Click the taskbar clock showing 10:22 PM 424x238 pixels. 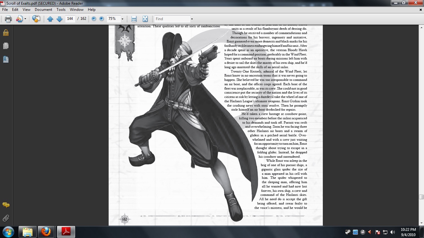[408, 232]
